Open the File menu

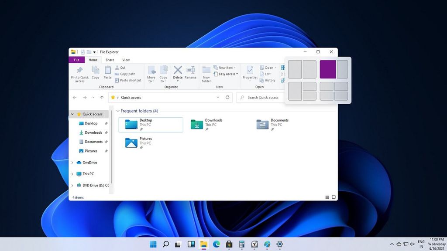77,60
